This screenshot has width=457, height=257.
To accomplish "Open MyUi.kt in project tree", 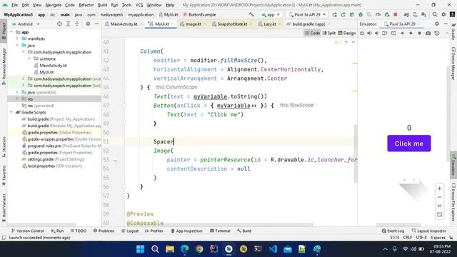I will (44, 72).
